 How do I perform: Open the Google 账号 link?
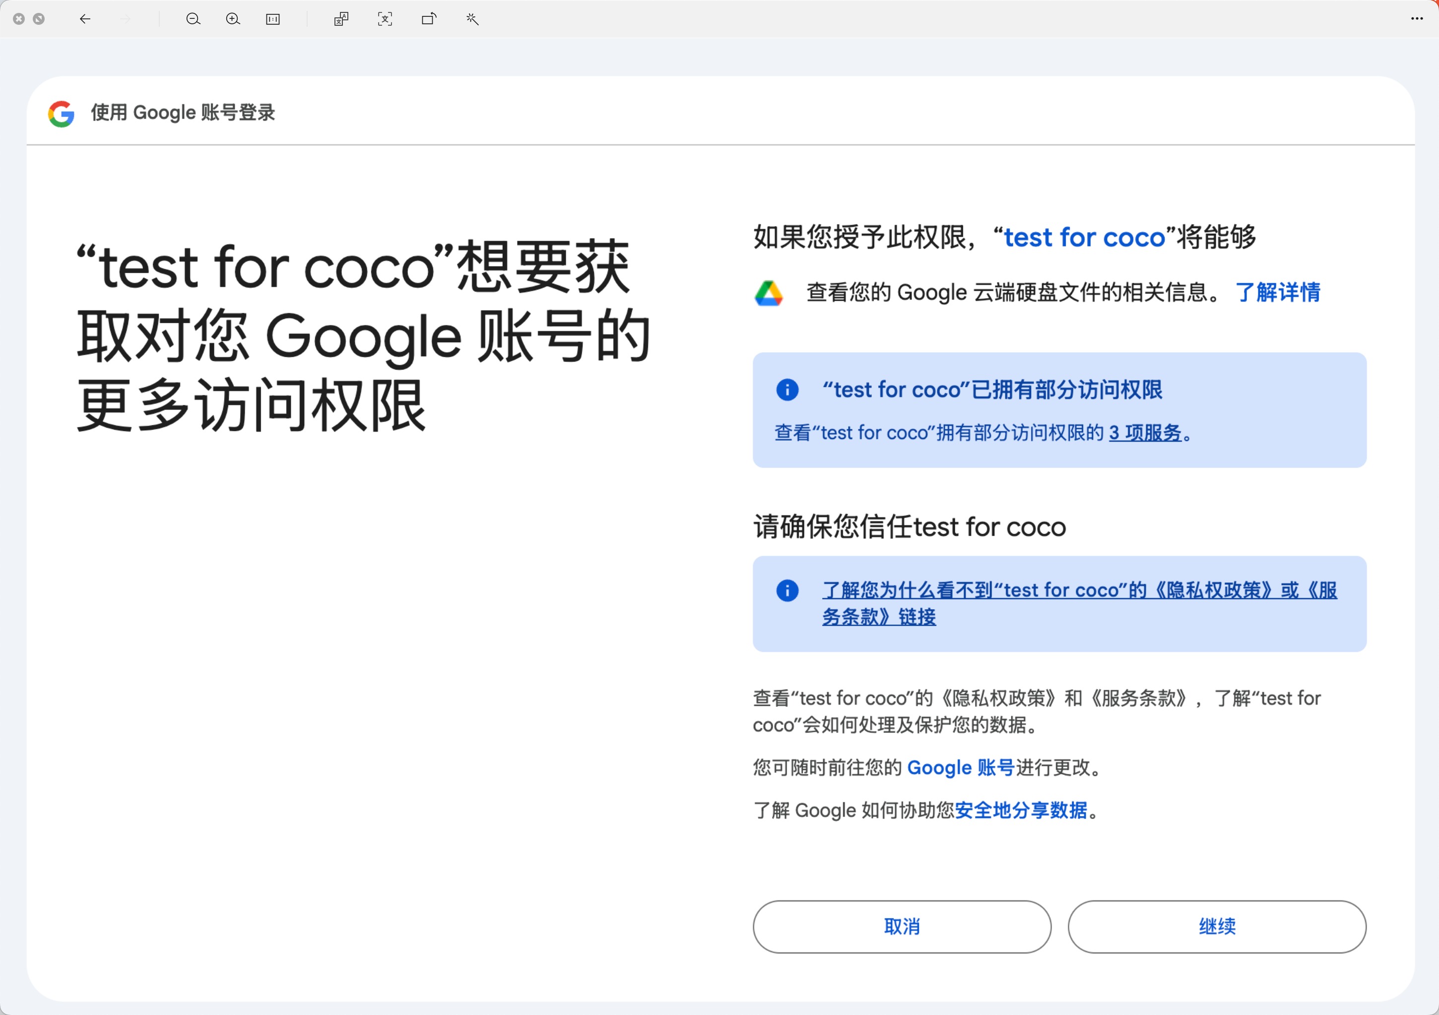click(960, 767)
